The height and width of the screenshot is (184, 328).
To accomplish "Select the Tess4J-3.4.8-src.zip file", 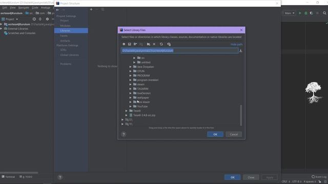I will pyautogui.click(x=144, y=115).
